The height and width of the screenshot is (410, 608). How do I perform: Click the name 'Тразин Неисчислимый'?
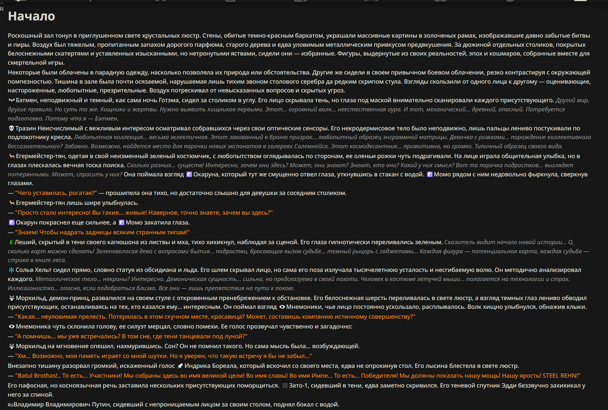coord(51,128)
